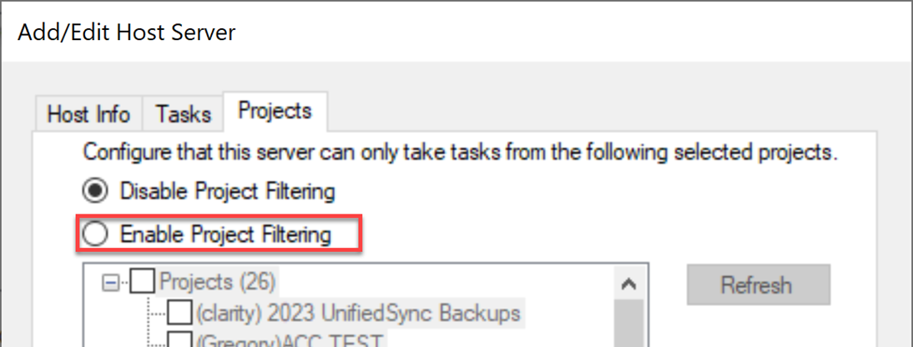This screenshot has height=347, width=913.
Task: Click the empty area beside the Projects tab
Action: 584,113
